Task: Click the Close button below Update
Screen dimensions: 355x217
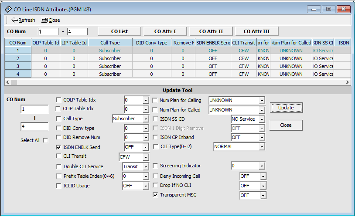Action: click(x=286, y=125)
